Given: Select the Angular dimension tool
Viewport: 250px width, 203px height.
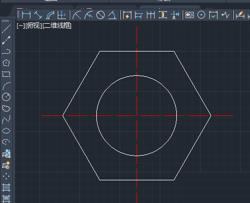Looking at the screenshot, I should point(112,15).
